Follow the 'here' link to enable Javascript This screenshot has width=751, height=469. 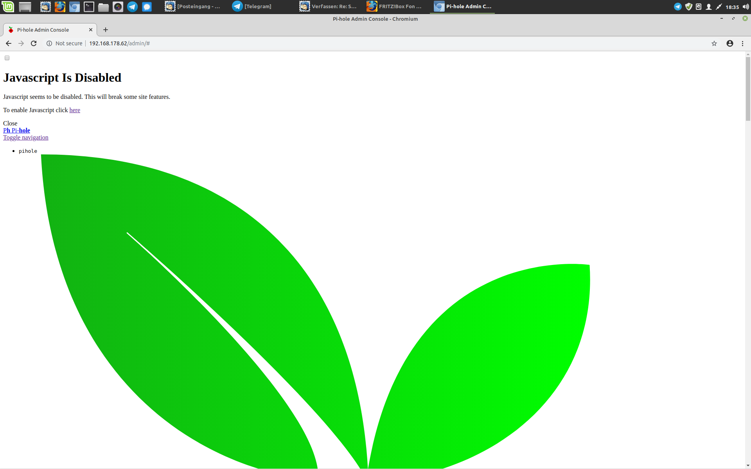click(75, 110)
